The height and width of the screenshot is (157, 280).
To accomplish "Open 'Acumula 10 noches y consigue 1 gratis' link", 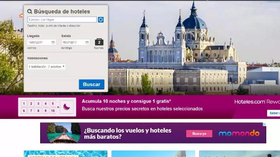I will [x=126, y=101].
